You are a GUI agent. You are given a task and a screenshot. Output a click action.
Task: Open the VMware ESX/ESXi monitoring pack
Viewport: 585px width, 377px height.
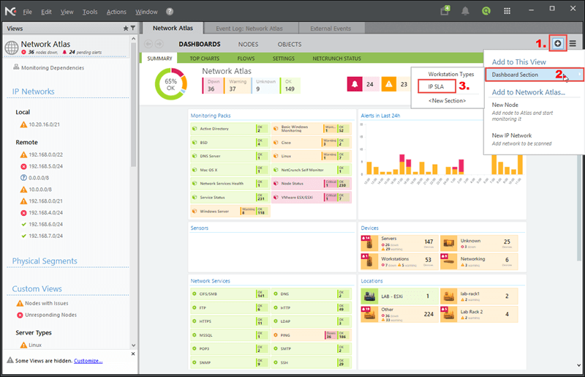pyautogui.click(x=312, y=197)
